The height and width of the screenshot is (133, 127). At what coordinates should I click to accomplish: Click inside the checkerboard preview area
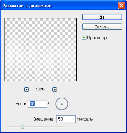pos(41,50)
